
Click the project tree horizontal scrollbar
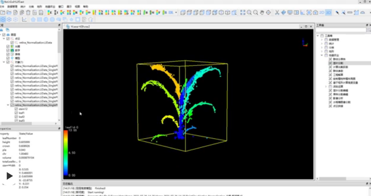pyautogui.click(x=16, y=124)
